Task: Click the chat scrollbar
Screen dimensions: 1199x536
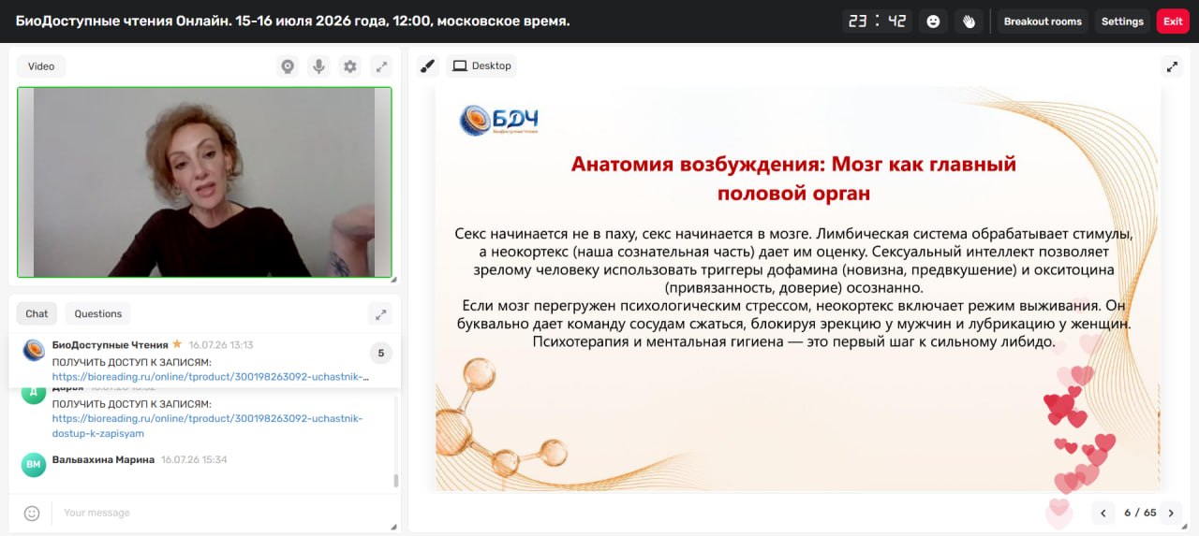Action: pyautogui.click(x=395, y=481)
